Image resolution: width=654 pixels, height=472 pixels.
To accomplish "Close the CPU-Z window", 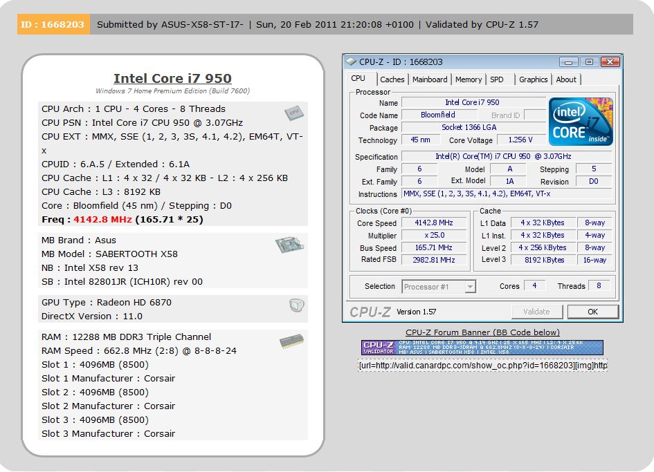I will tap(609, 62).
